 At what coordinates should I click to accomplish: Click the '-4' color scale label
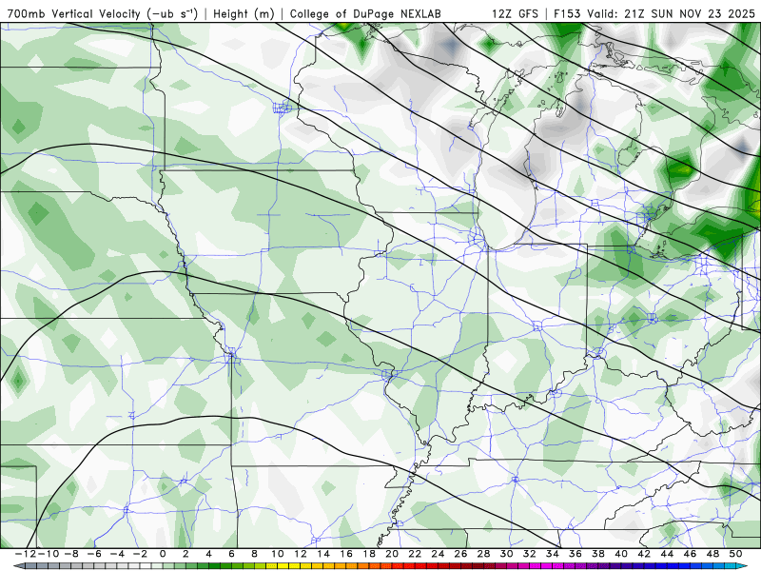point(117,554)
